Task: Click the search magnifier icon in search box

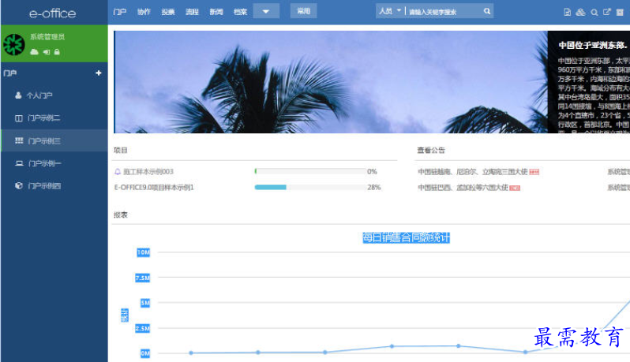Action: [x=487, y=12]
